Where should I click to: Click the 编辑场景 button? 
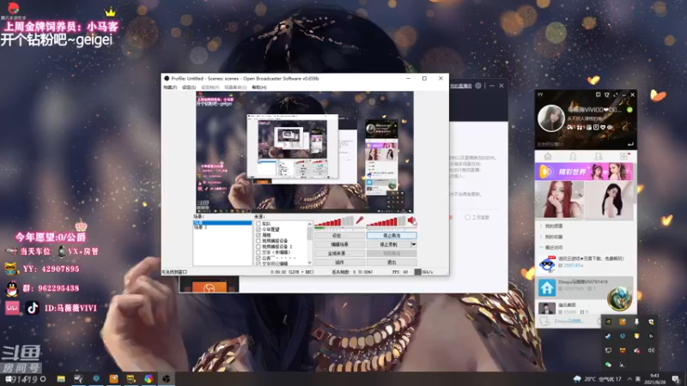[339, 244]
